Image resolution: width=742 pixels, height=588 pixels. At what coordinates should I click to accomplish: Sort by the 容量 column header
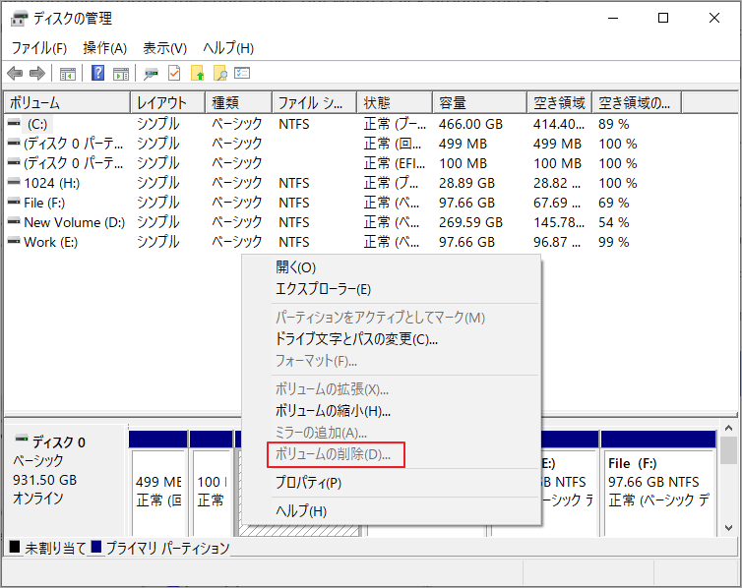tap(480, 102)
